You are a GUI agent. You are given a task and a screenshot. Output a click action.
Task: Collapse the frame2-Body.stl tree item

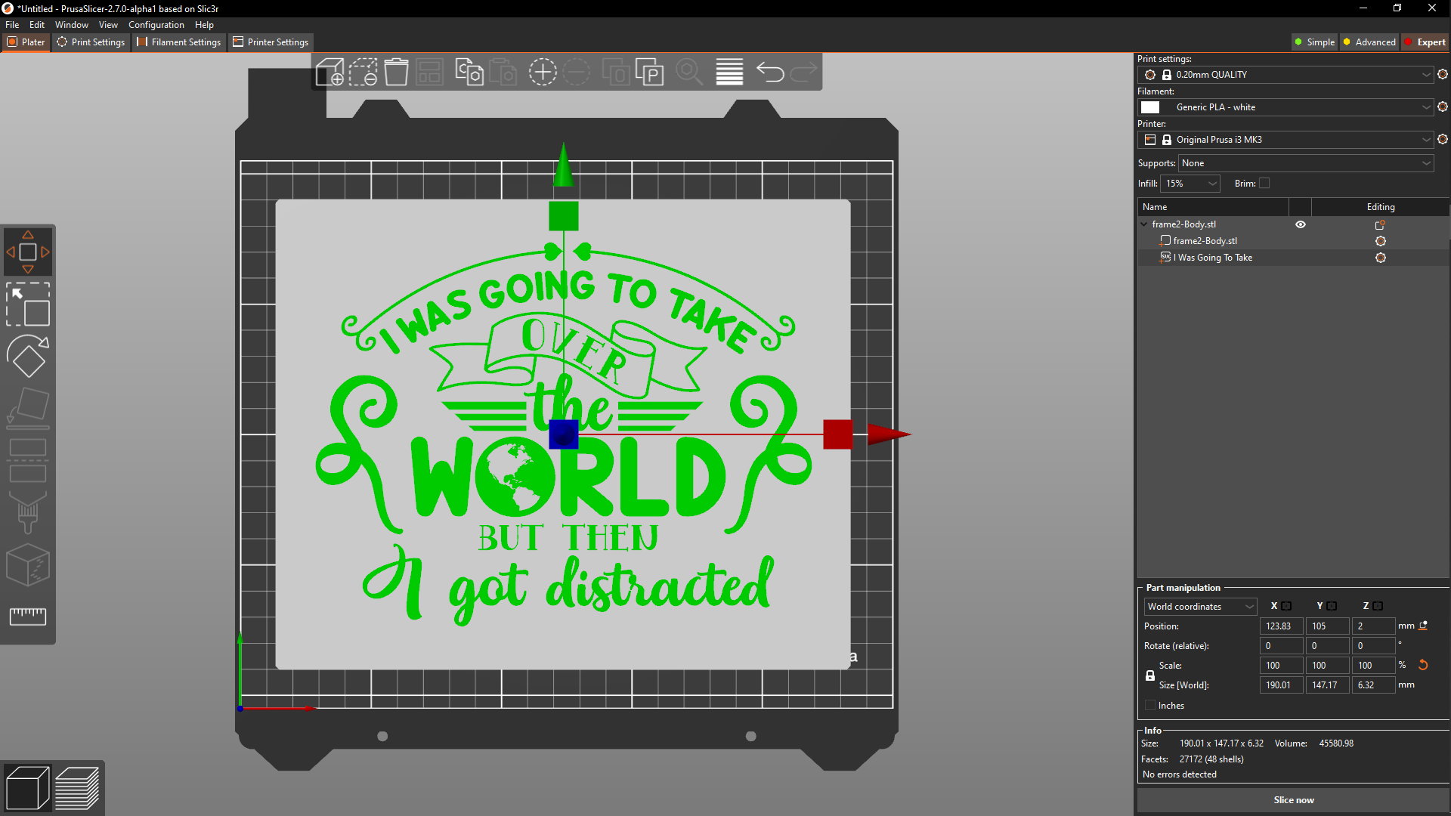(x=1143, y=224)
